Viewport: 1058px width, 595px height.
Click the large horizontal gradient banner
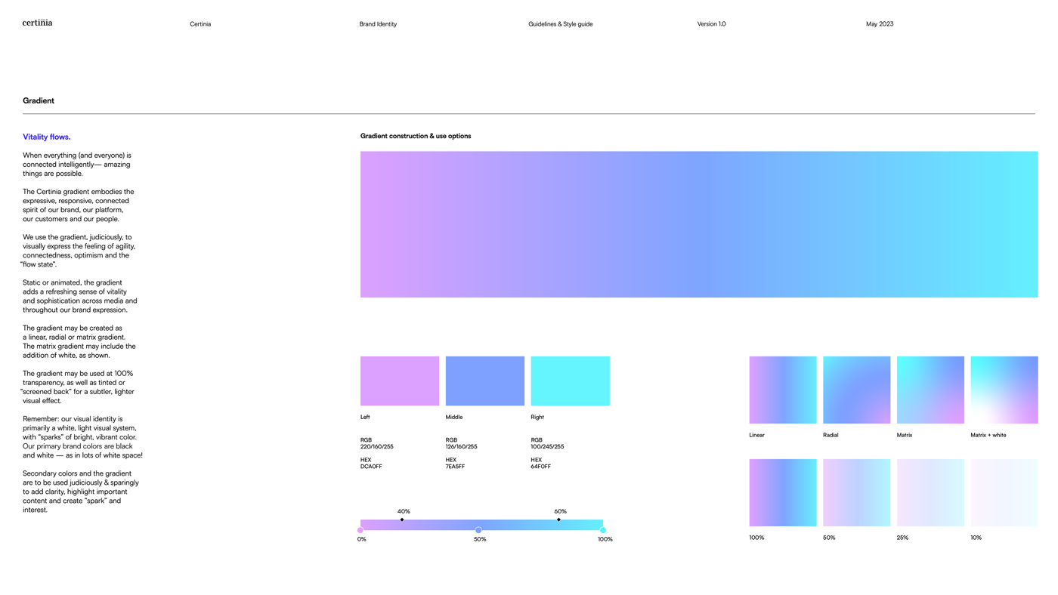pos(699,224)
